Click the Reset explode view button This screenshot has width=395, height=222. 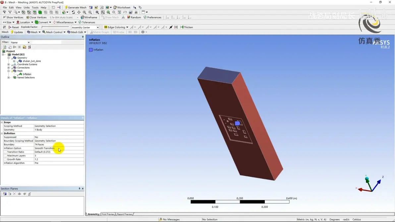tap(14, 27)
